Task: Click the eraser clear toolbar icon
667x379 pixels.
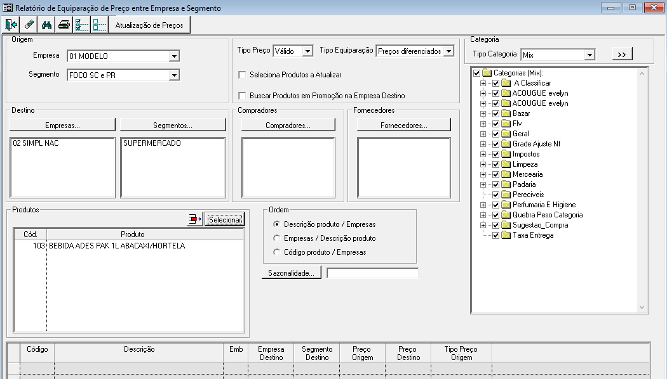Action: (29, 25)
